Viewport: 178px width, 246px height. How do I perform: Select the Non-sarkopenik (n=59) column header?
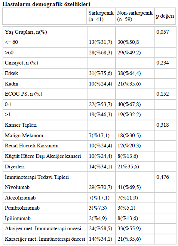click(135, 16)
